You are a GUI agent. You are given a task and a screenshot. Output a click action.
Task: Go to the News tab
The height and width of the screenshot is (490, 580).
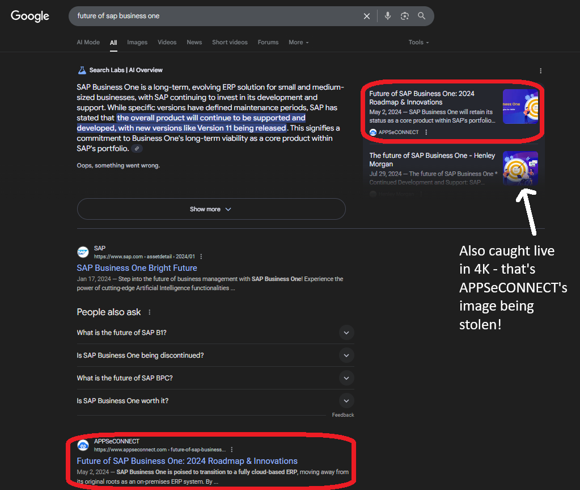point(194,42)
